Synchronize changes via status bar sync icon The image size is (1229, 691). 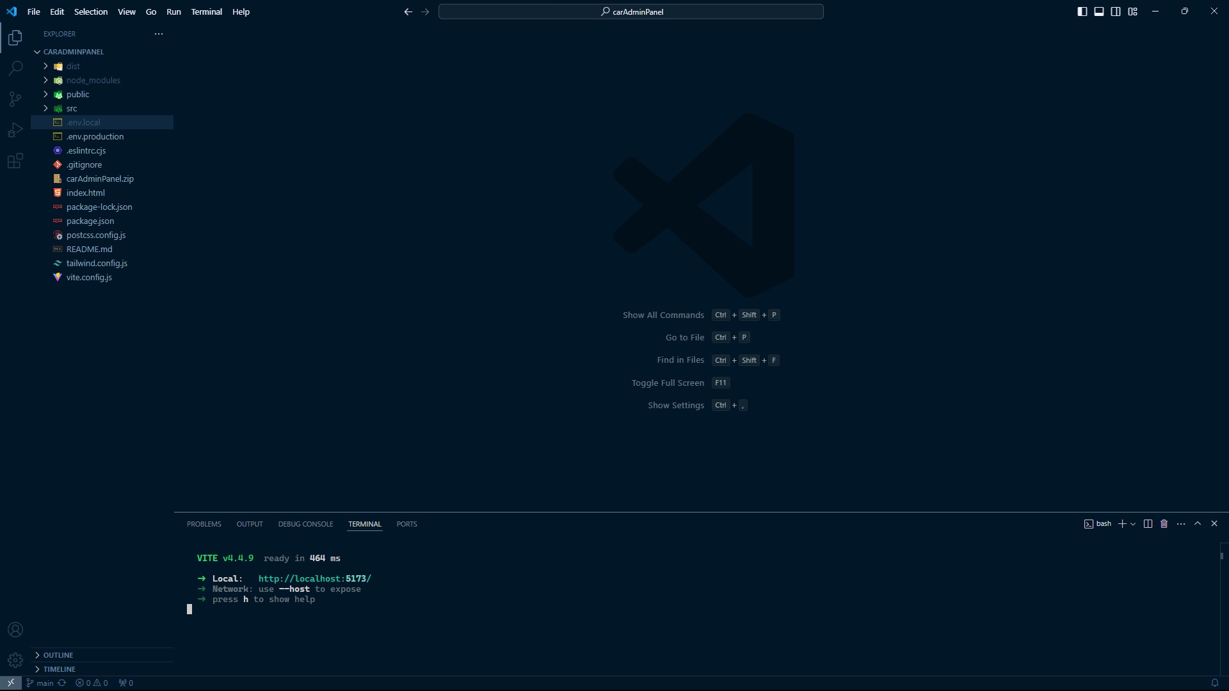tap(62, 683)
